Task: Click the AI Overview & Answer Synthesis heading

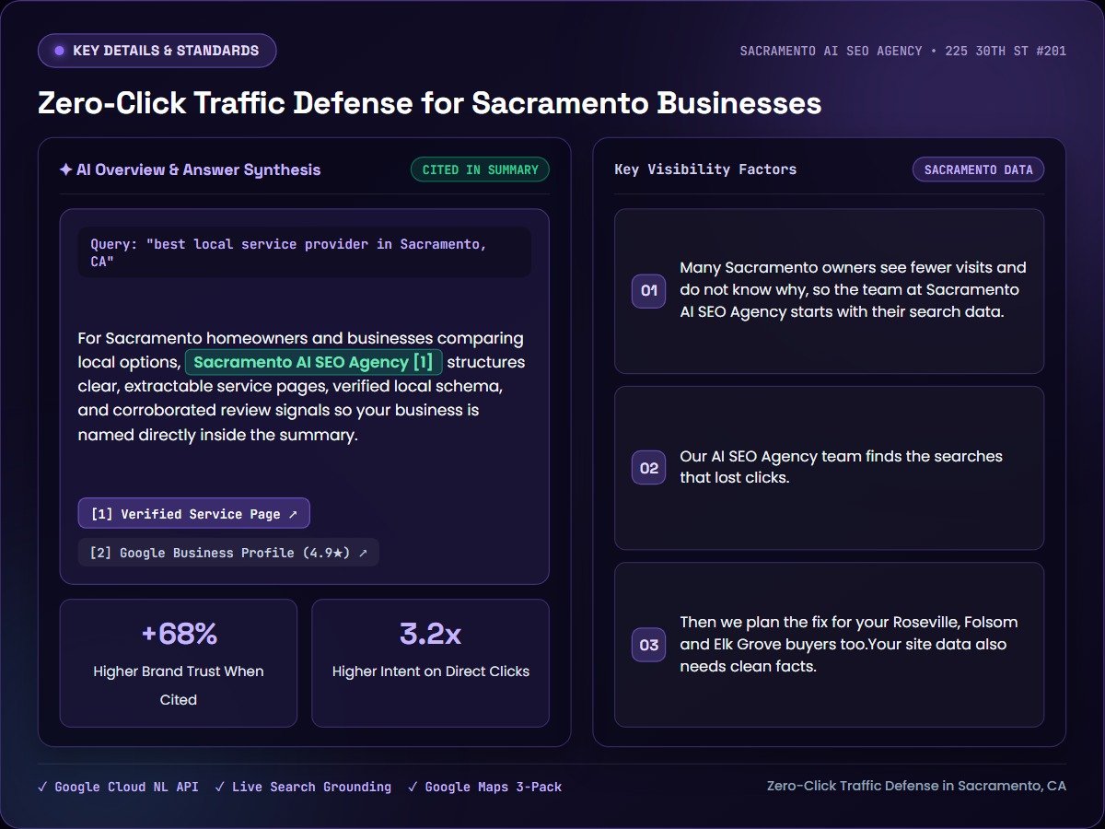Action: [199, 169]
